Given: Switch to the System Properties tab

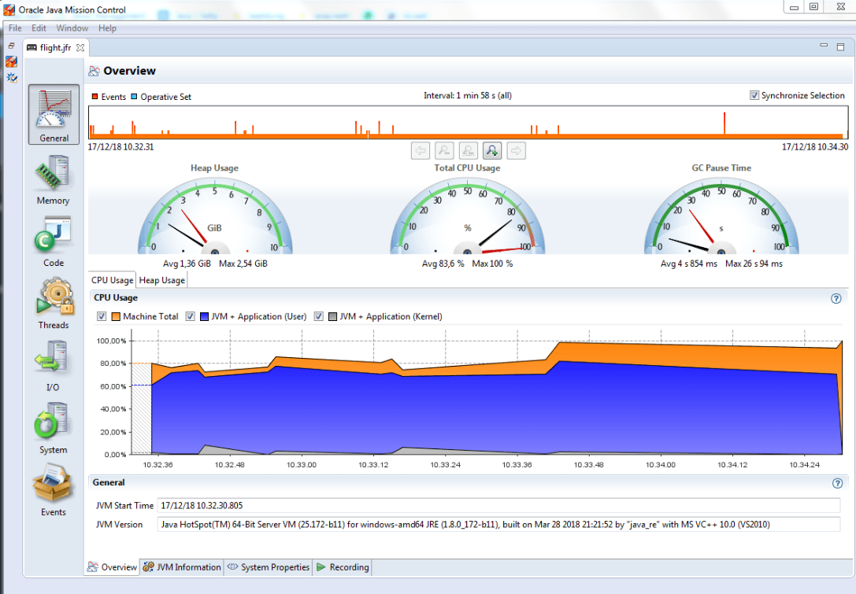Looking at the screenshot, I should pyautogui.click(x=269, y=567).
